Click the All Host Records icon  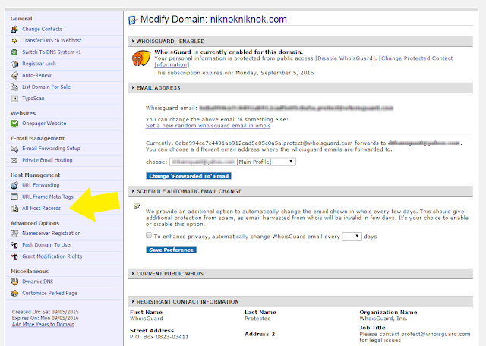coord(14,209)
